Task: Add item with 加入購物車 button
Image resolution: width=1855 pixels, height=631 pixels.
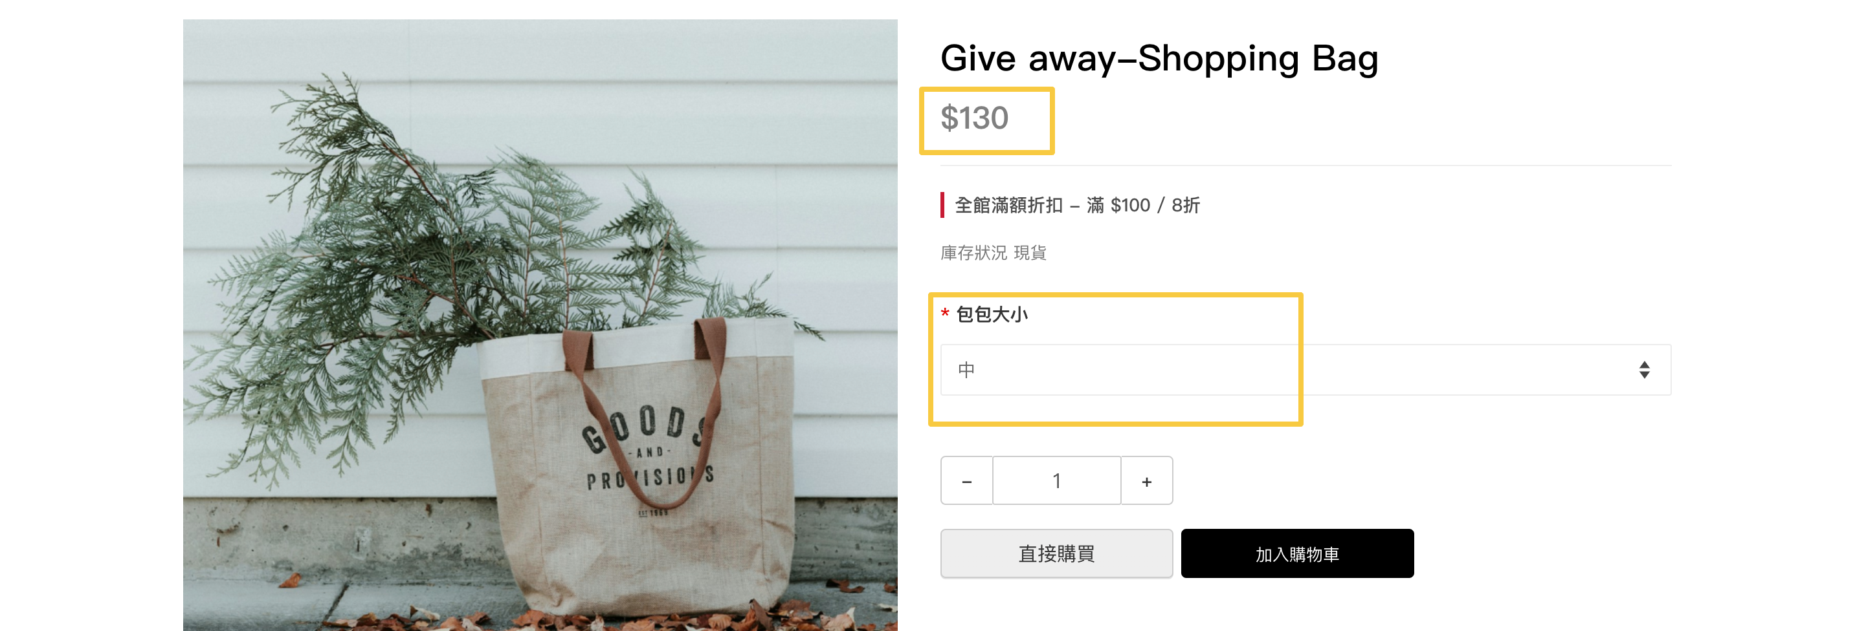Action: 1297,553
